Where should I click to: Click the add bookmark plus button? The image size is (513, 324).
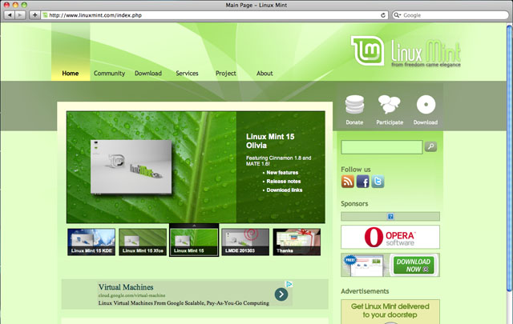(x=34, y=15)
